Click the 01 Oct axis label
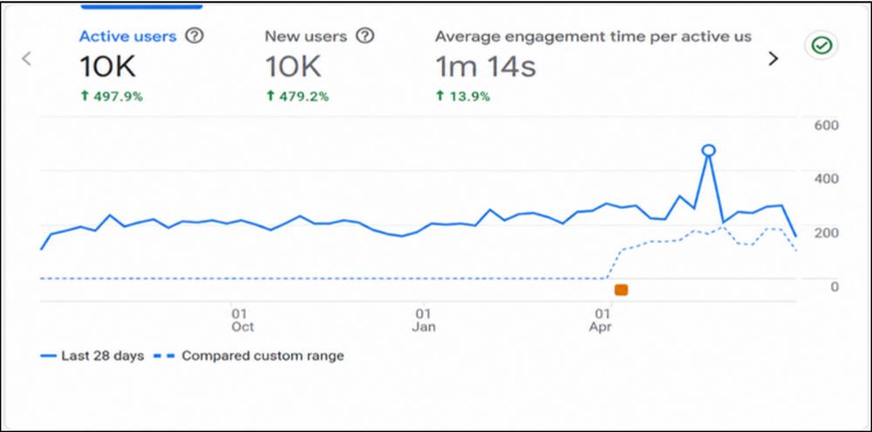 click(x=242, y=321)
